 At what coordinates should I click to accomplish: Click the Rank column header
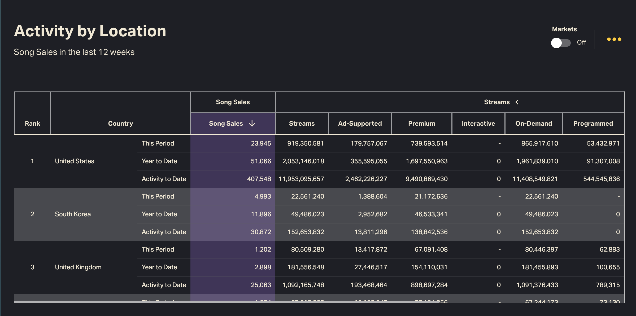(x=32, y=124)
